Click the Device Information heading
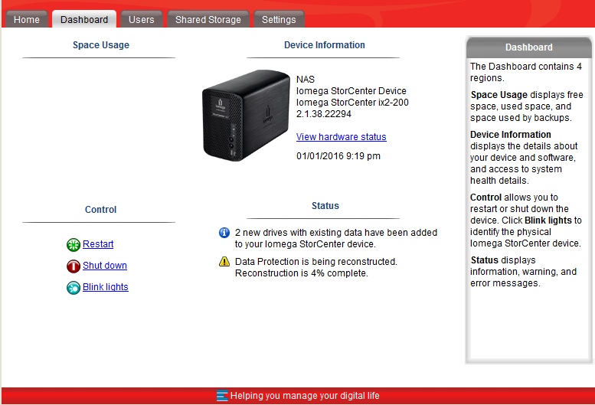Screen dimensions: 595x405 325,45
